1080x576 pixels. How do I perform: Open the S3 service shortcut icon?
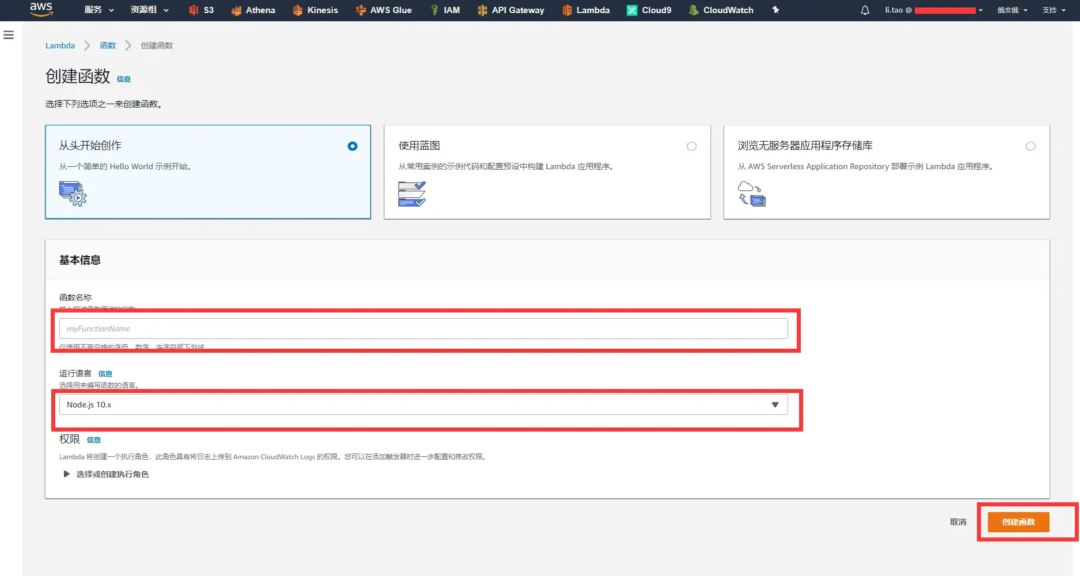coord(193,10)
